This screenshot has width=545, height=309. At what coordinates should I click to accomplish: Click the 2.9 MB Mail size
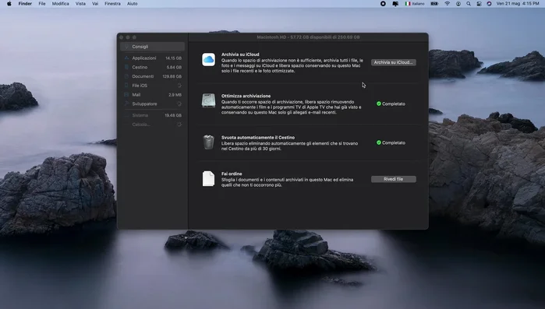tap(175, 95)
